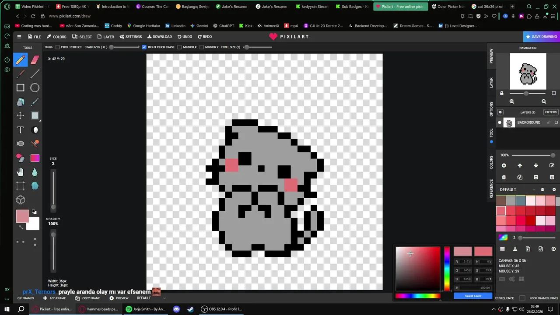Select the Eyedropper color picker tool
This screenshot has width=560, height=315.
[x=35, y=102]
